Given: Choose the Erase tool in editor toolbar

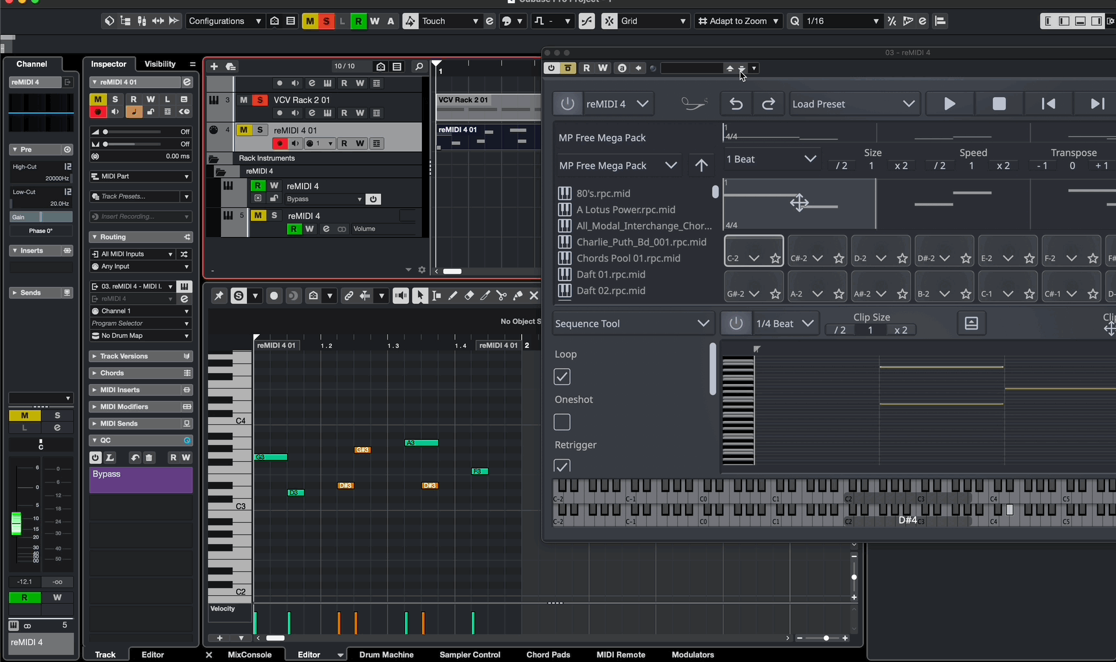Looking at the screenshot, I should pyautogui.click(x=469, y=296).
